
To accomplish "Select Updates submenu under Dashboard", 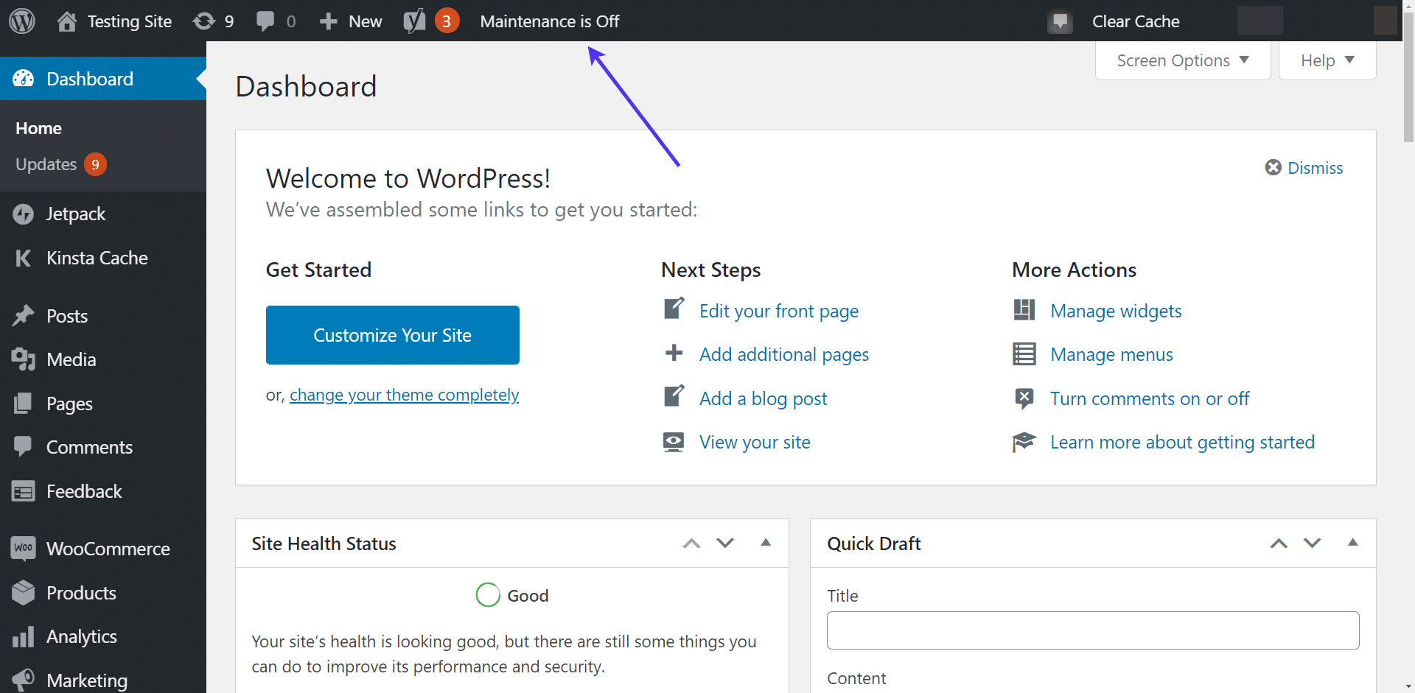I will (x=46, y=164).
